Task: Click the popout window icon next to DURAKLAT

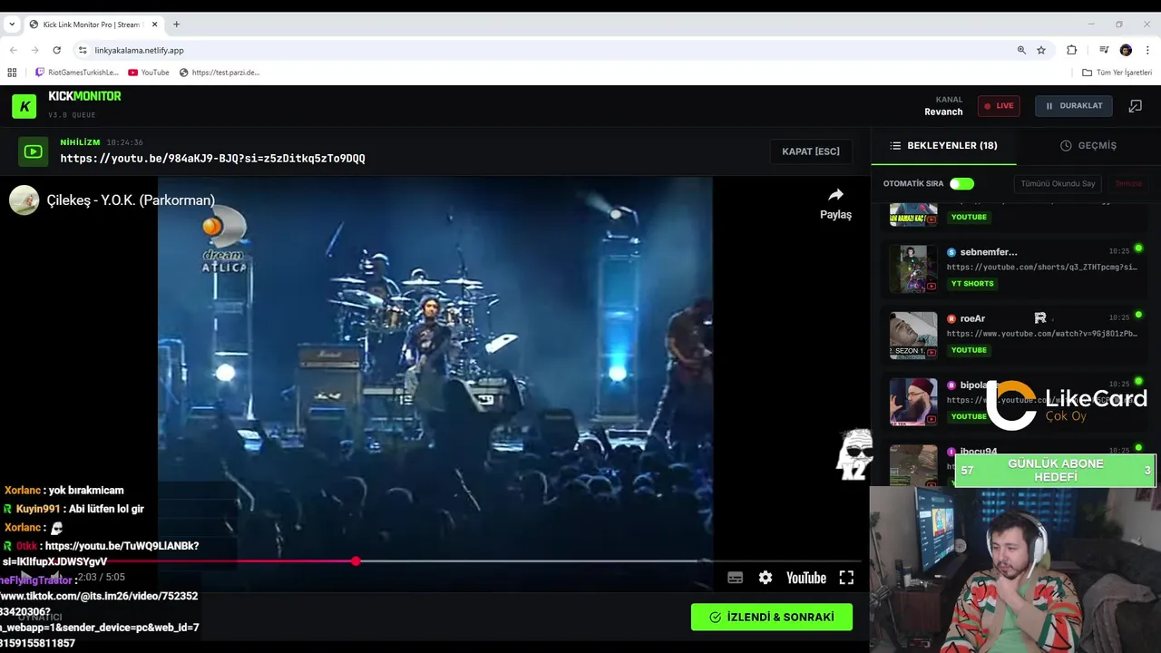Action: pyautogui.click(x=1135, y=106)
